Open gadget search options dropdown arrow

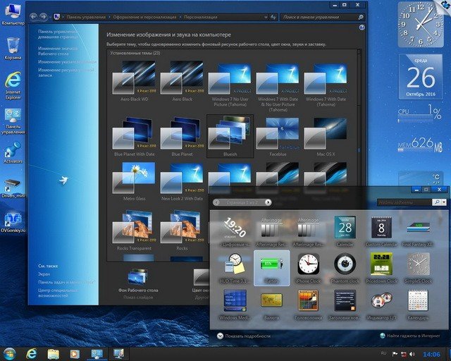444,202
